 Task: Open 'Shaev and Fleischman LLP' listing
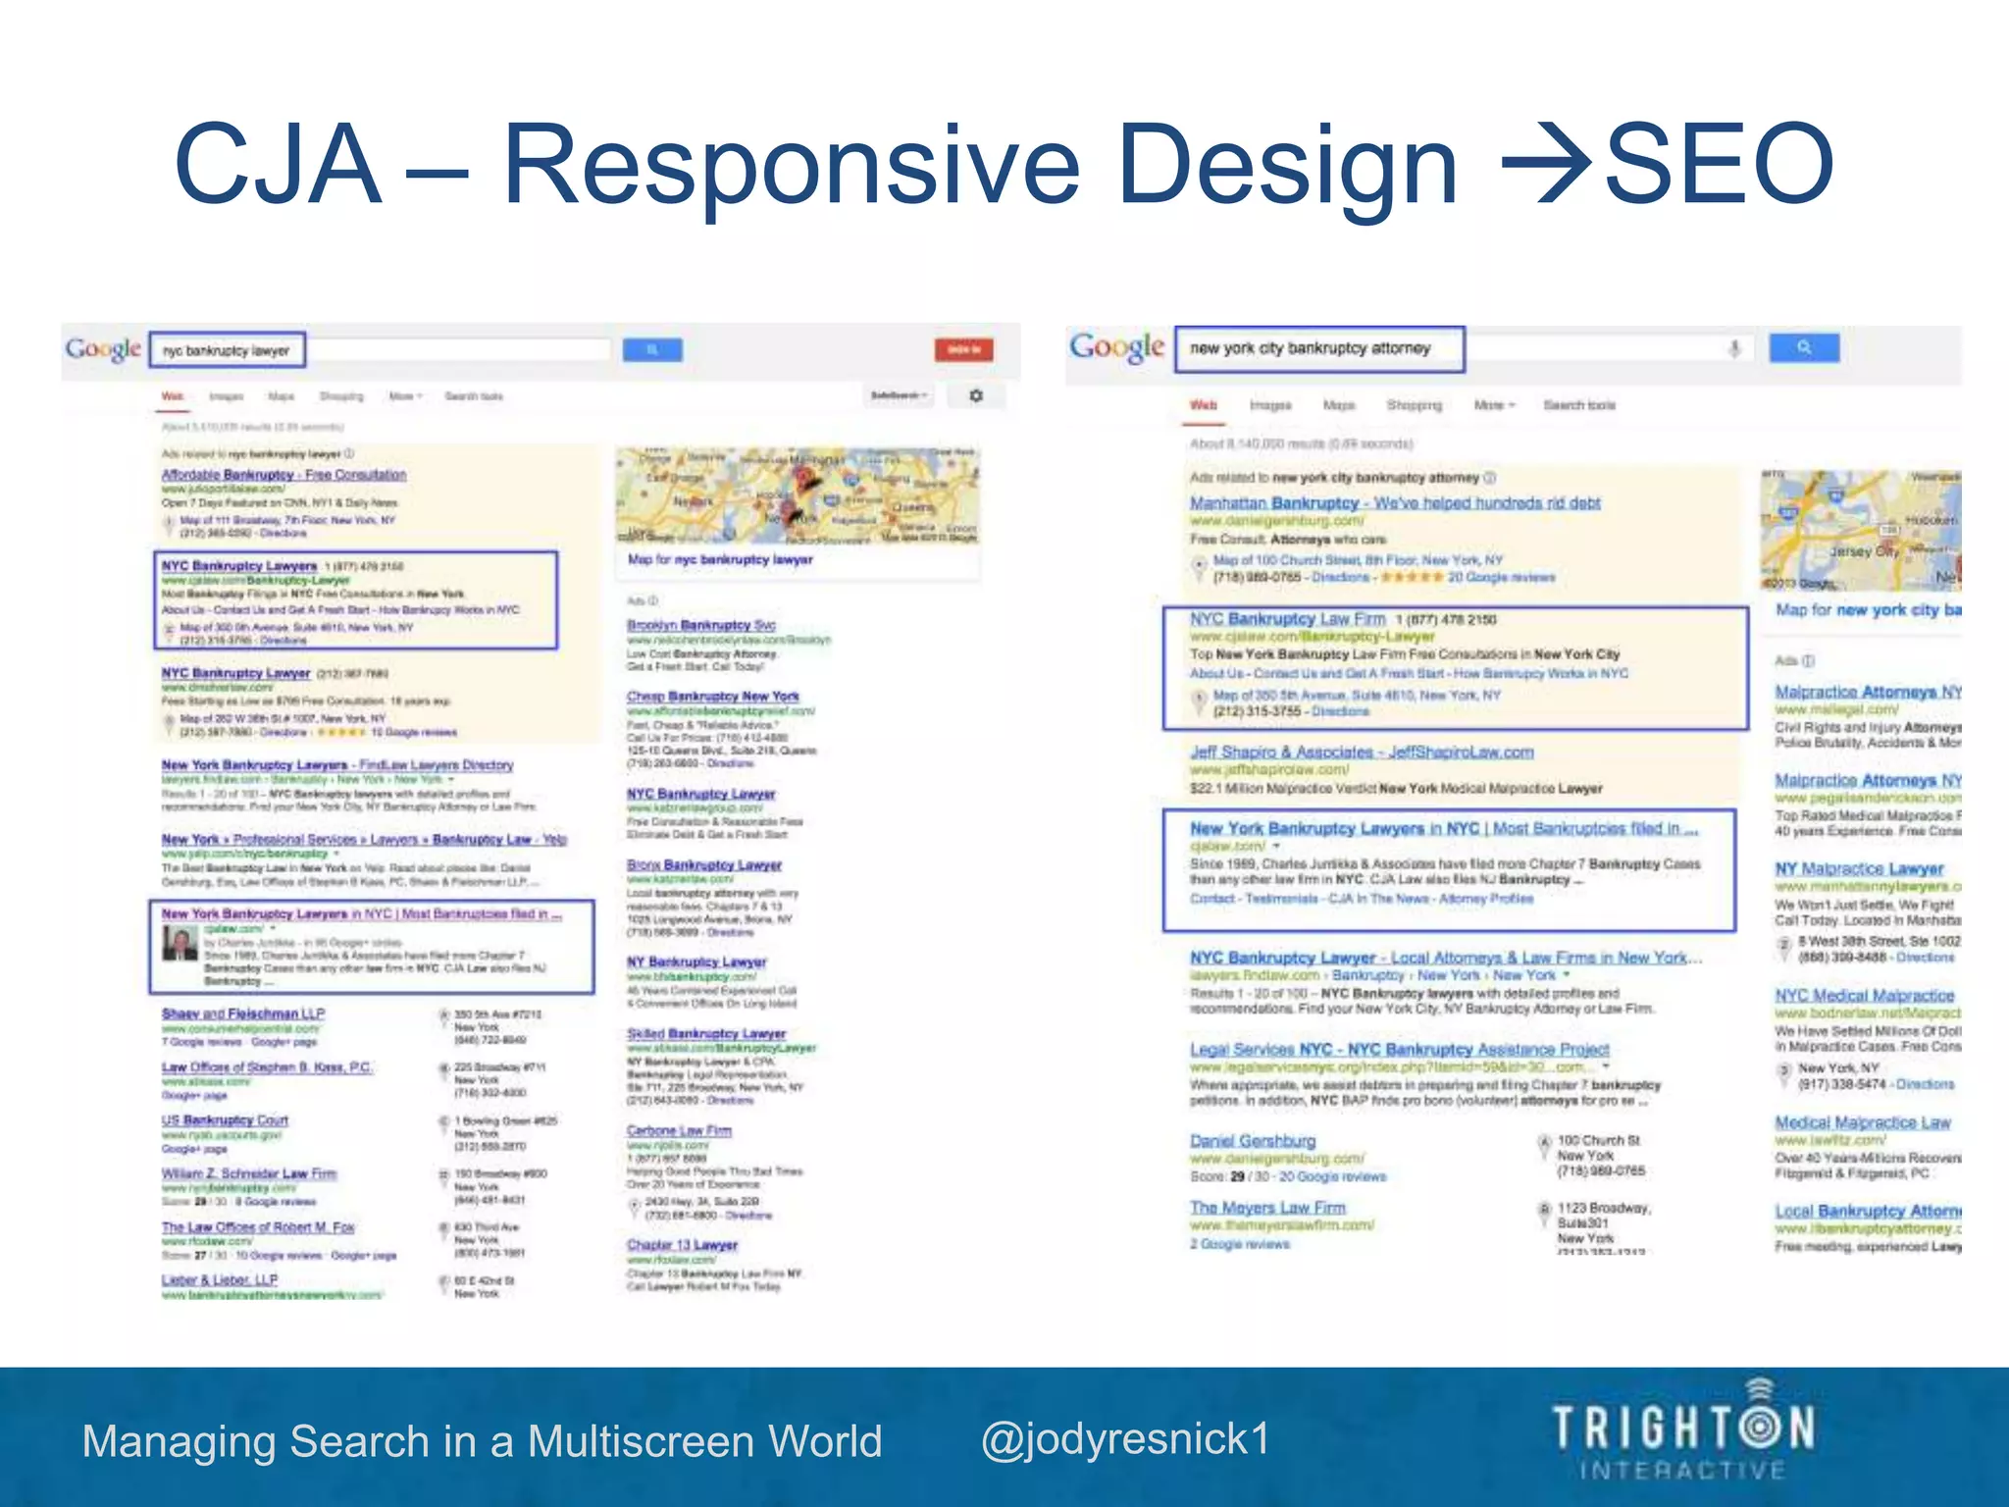tap(243, 1013)
